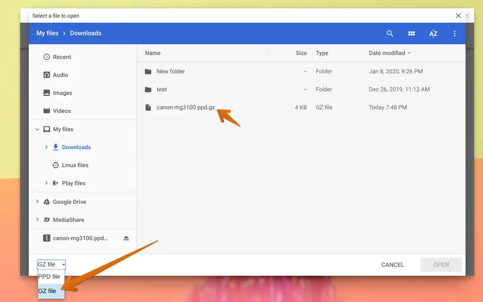Viewport: 483px width, 302px height.
Task: Click the canon-mg3100.ppd.gz file icon
Action: (148, 107)
